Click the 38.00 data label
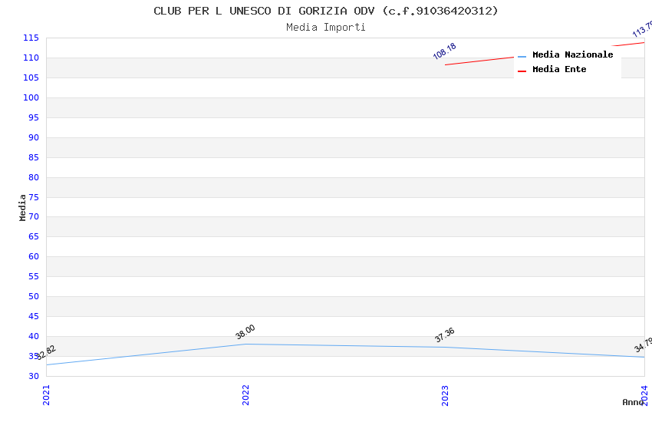This screenshot has width=652, height=422. (x=245, y=331)
